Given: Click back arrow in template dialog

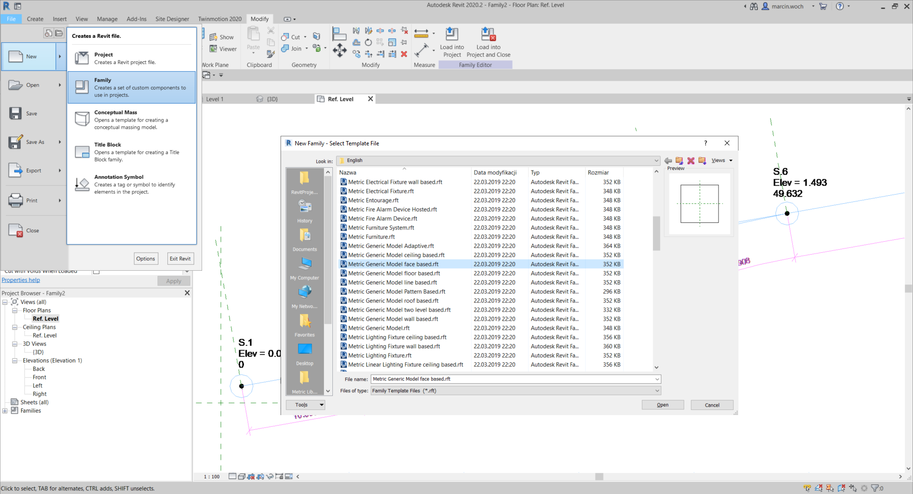Looking at the screenshot, I should click(x=668, y=161).
